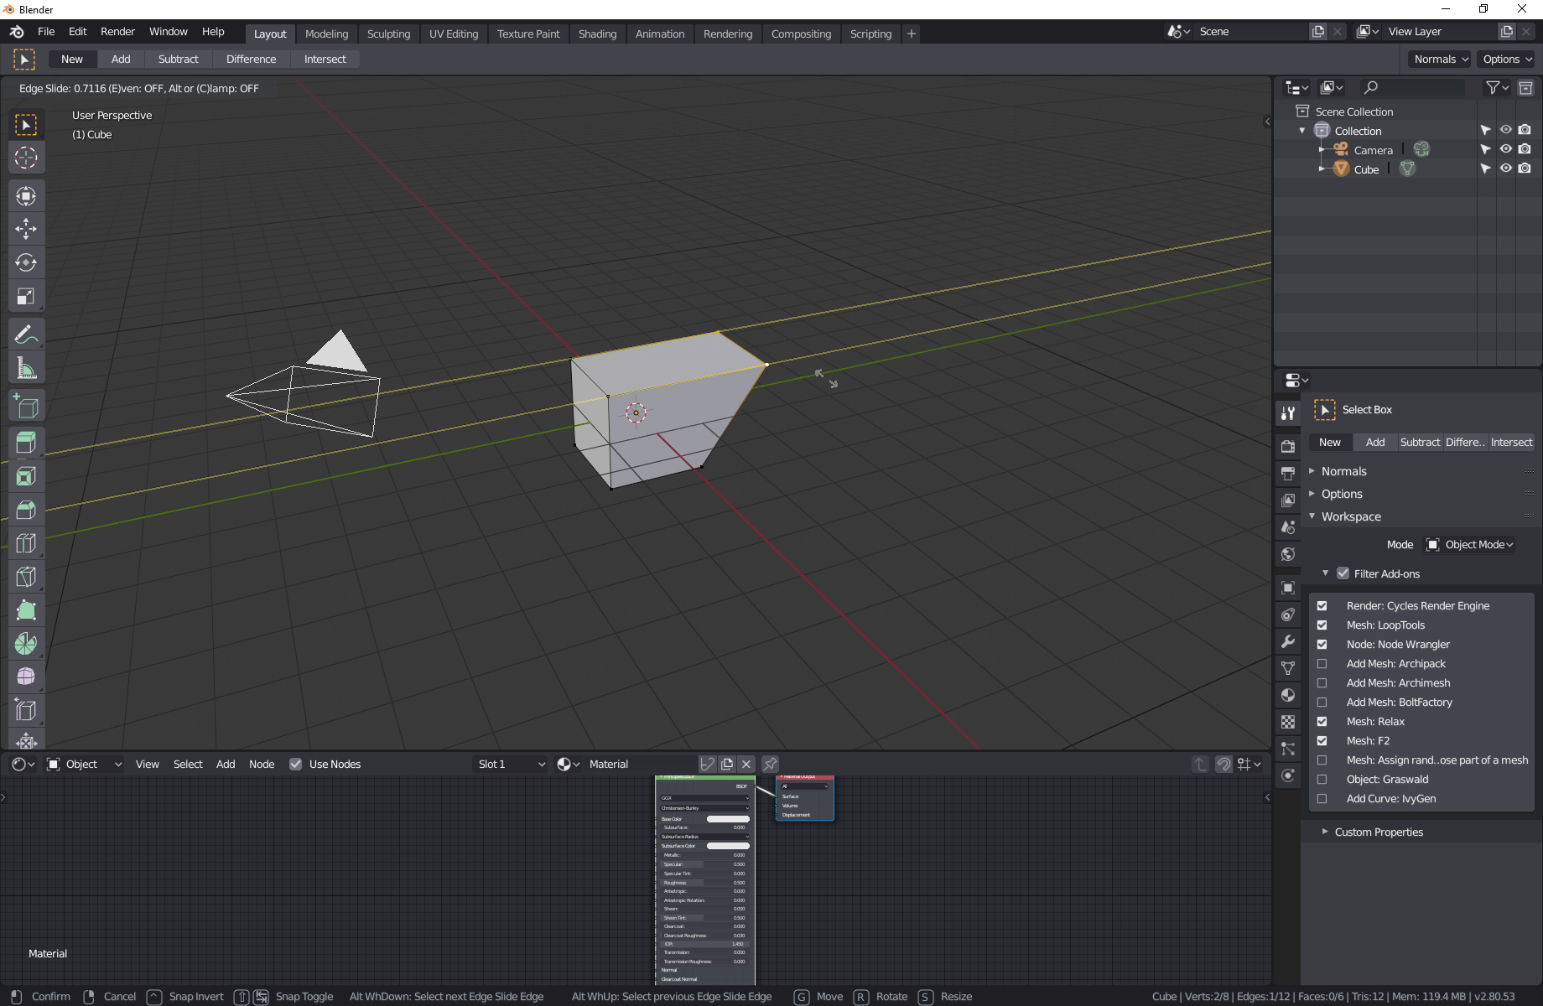Select the Extrude Region tool
The image size is (1543, 1006).
[26, 443]
